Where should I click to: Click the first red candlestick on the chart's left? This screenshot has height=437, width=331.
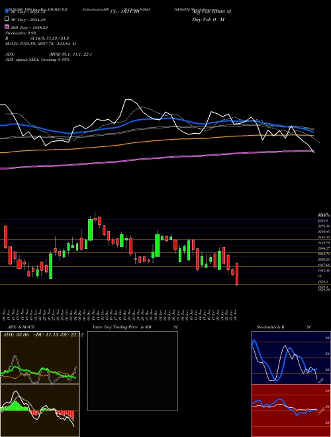pyautogui.click(x=5, y=236)
